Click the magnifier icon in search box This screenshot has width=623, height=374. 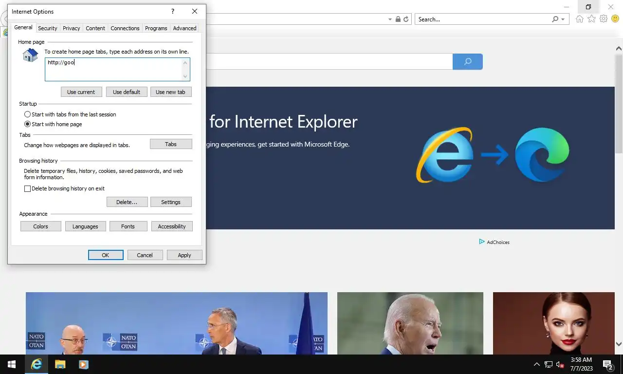(555, 19)
